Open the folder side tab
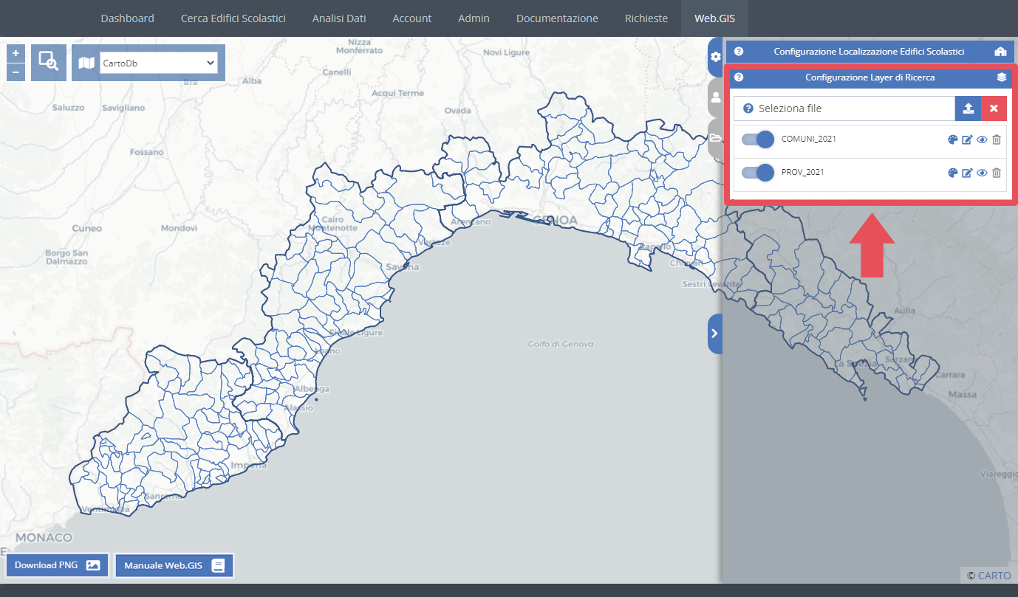The width and height of the screenshot is (1018, 597). point(714,137)
